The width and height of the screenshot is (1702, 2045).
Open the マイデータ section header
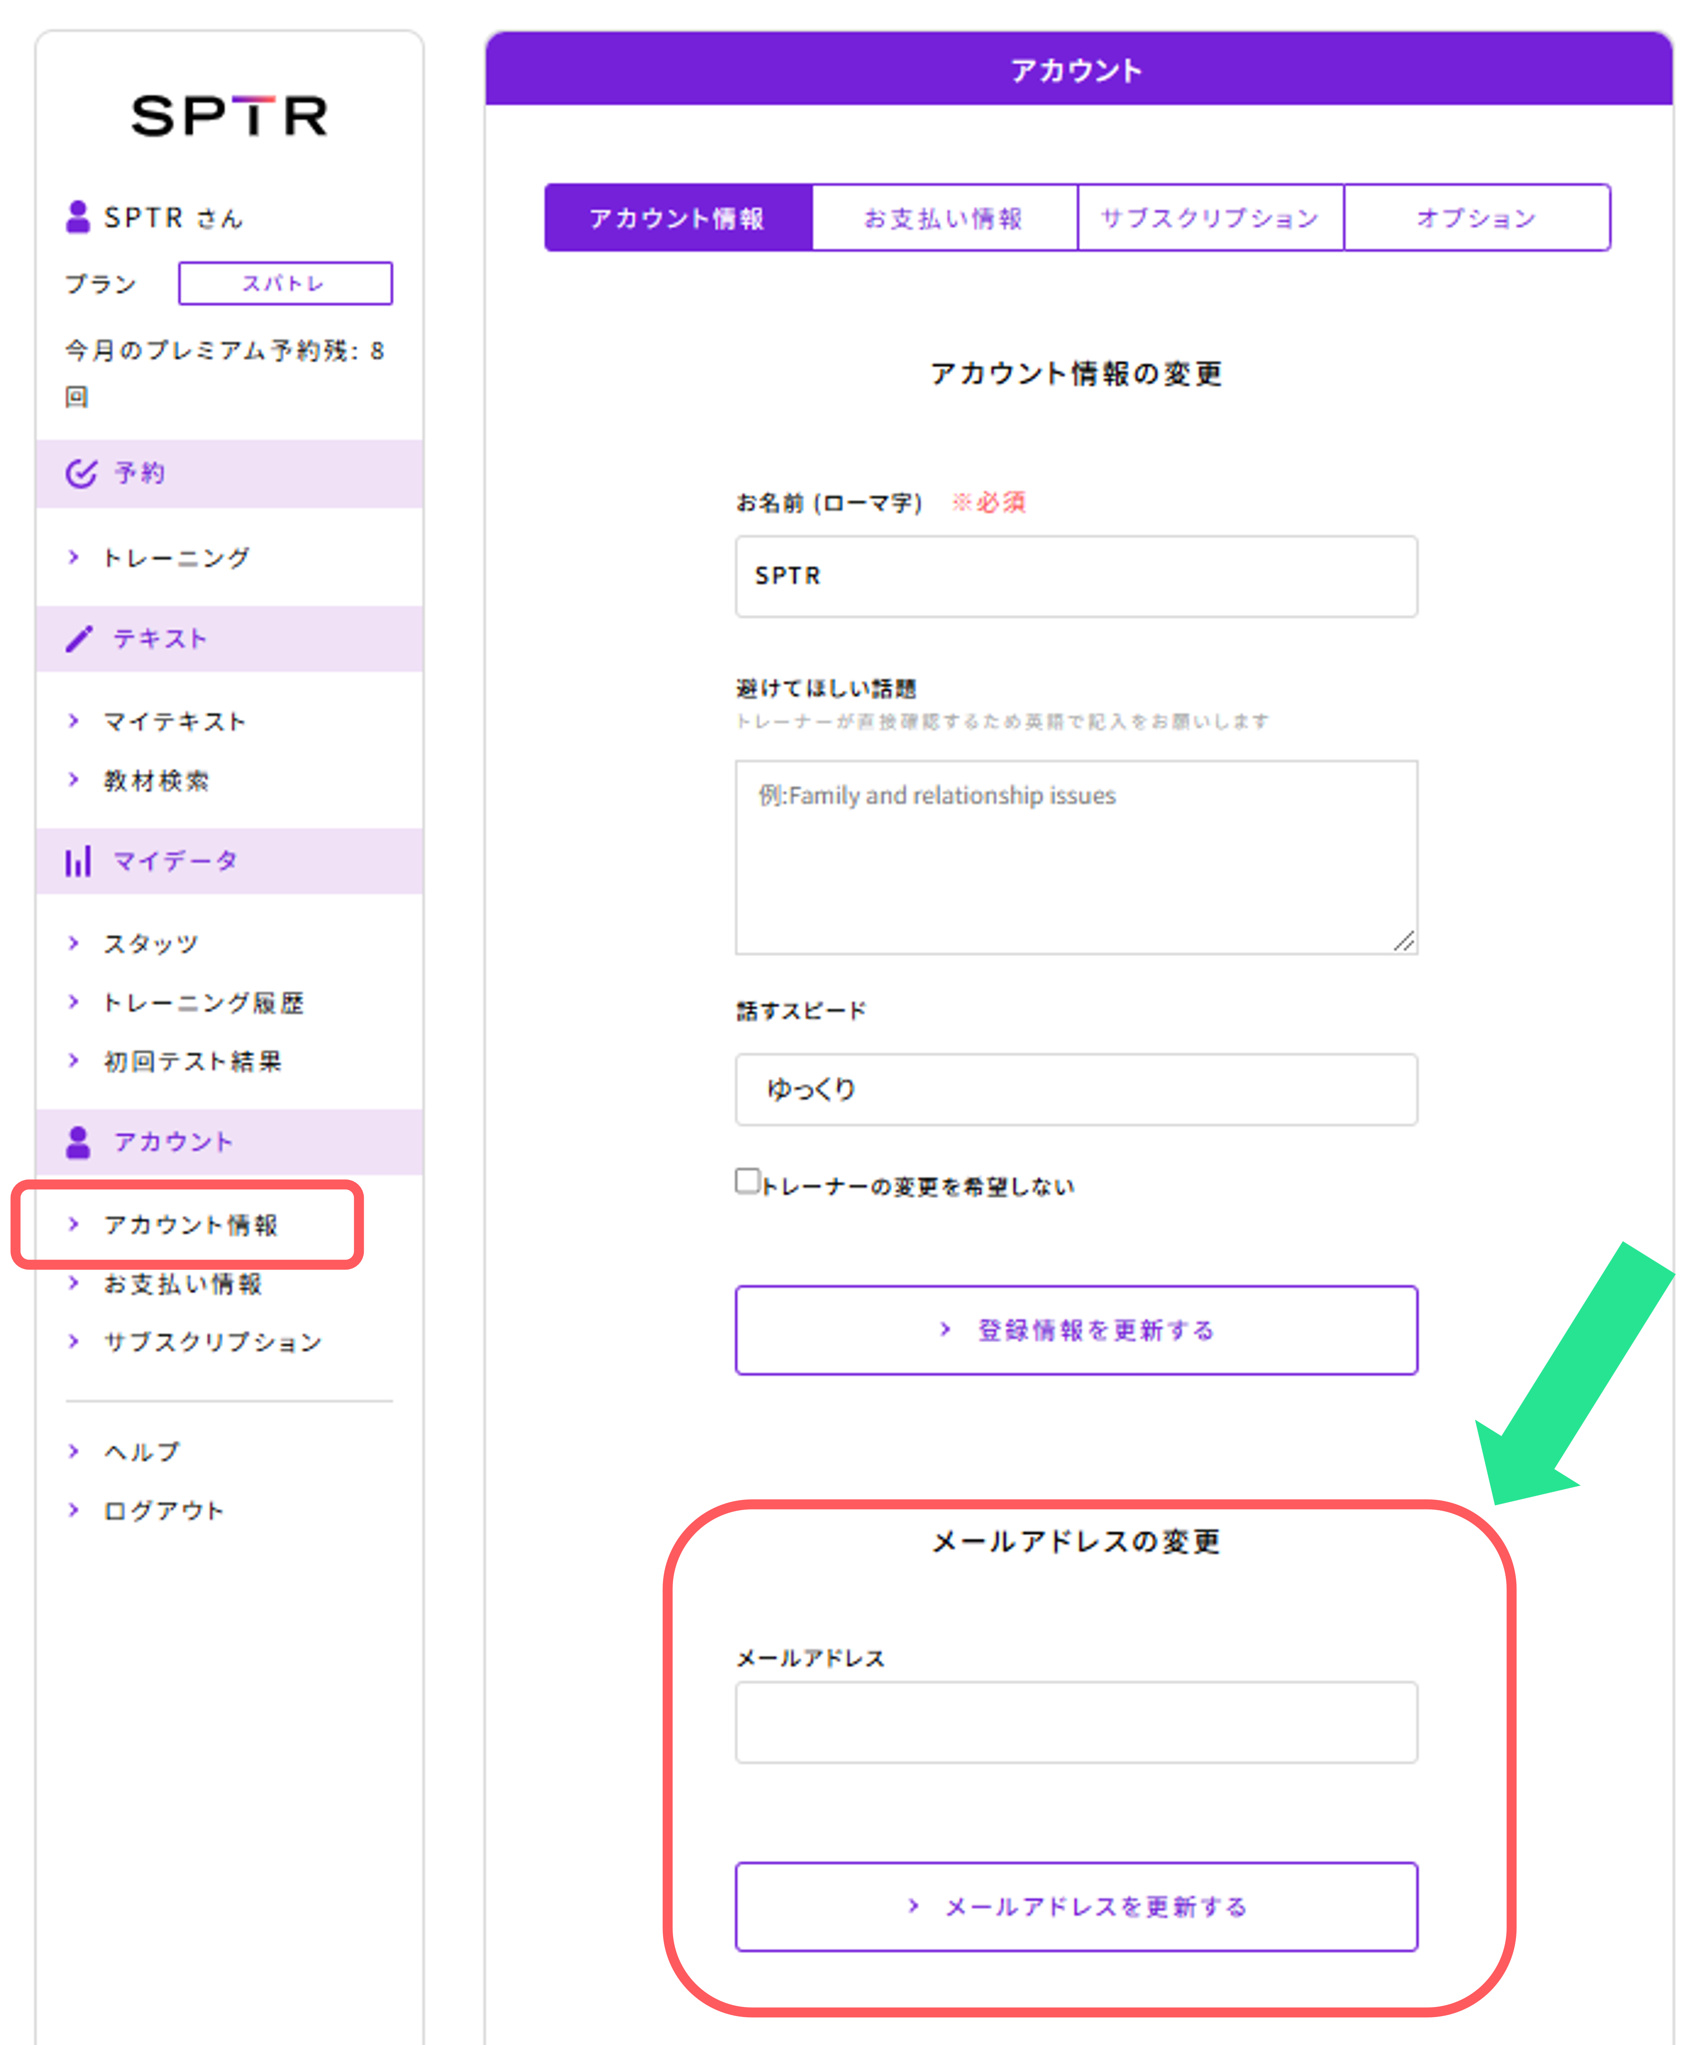coord(230,861)
